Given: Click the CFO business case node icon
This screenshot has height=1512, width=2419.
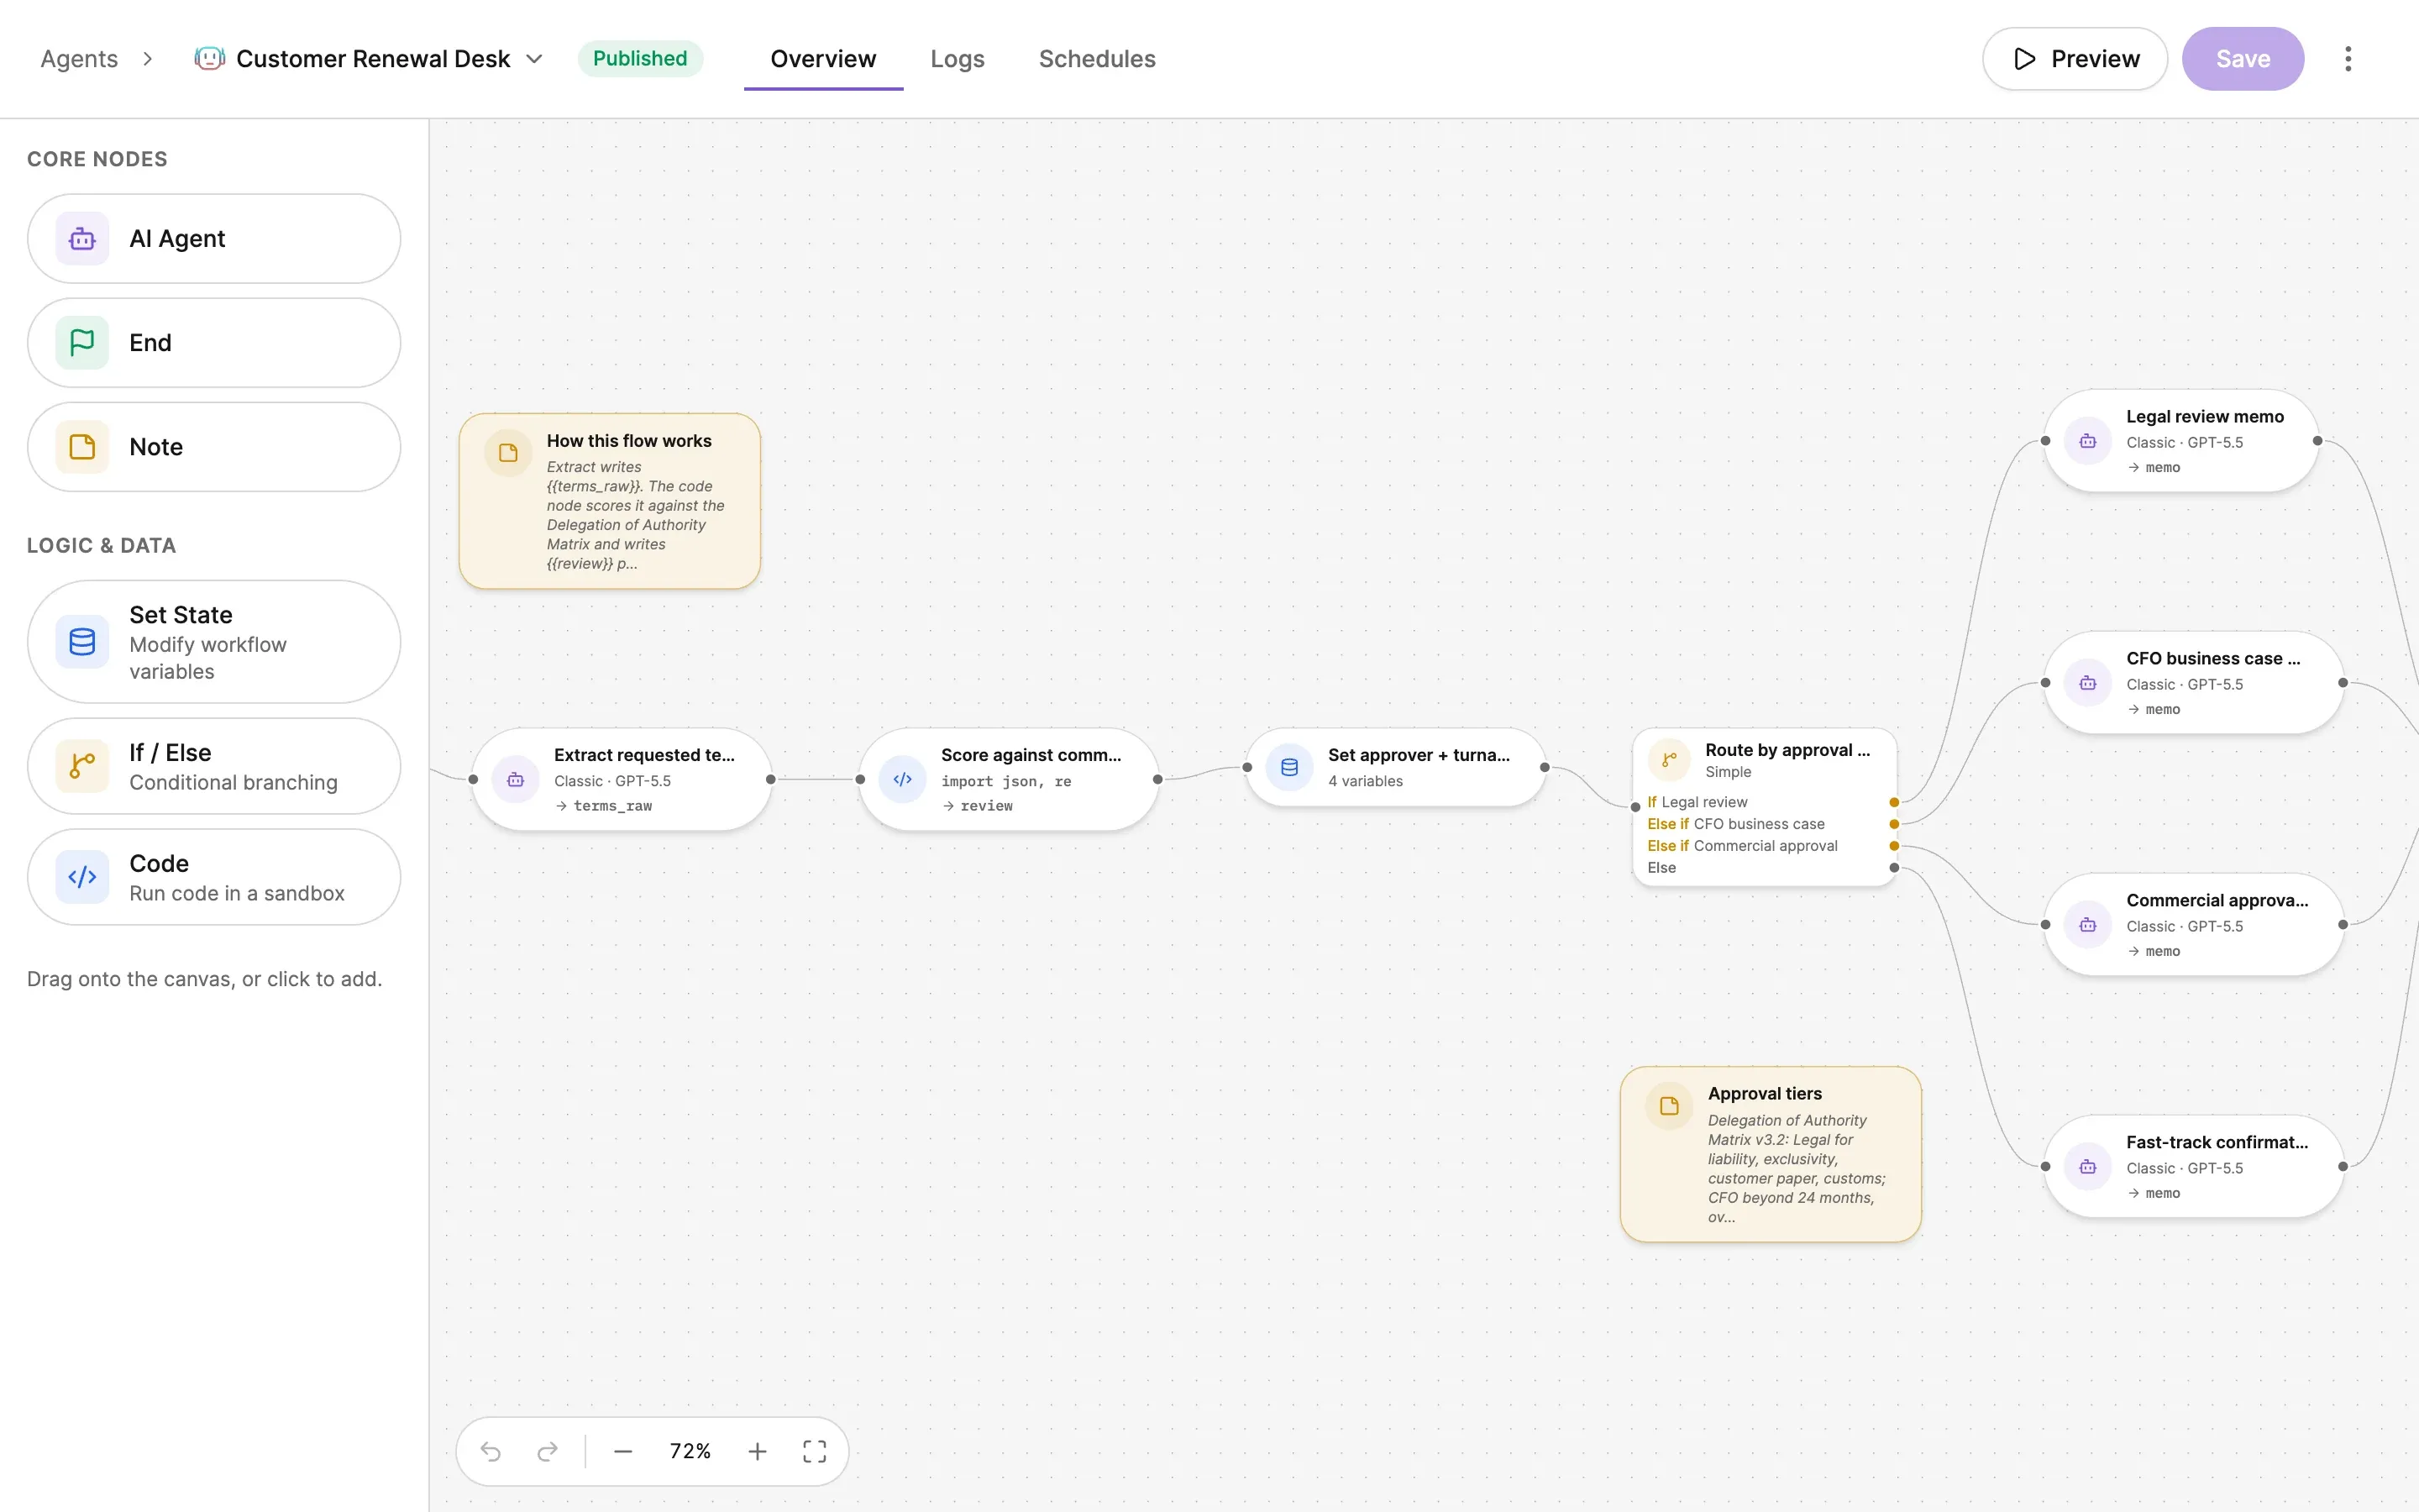Looking at the screenshot, I should tap(2088, 683).
